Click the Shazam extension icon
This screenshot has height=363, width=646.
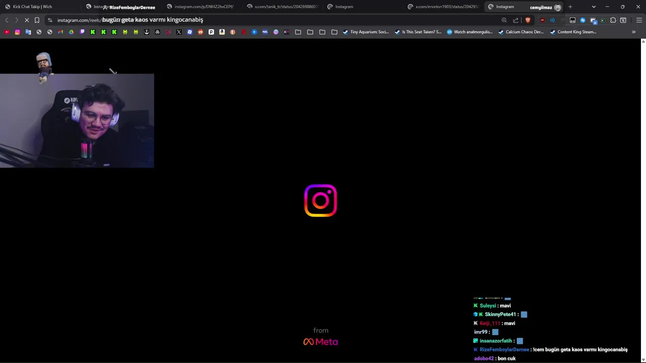coord(582,20)
